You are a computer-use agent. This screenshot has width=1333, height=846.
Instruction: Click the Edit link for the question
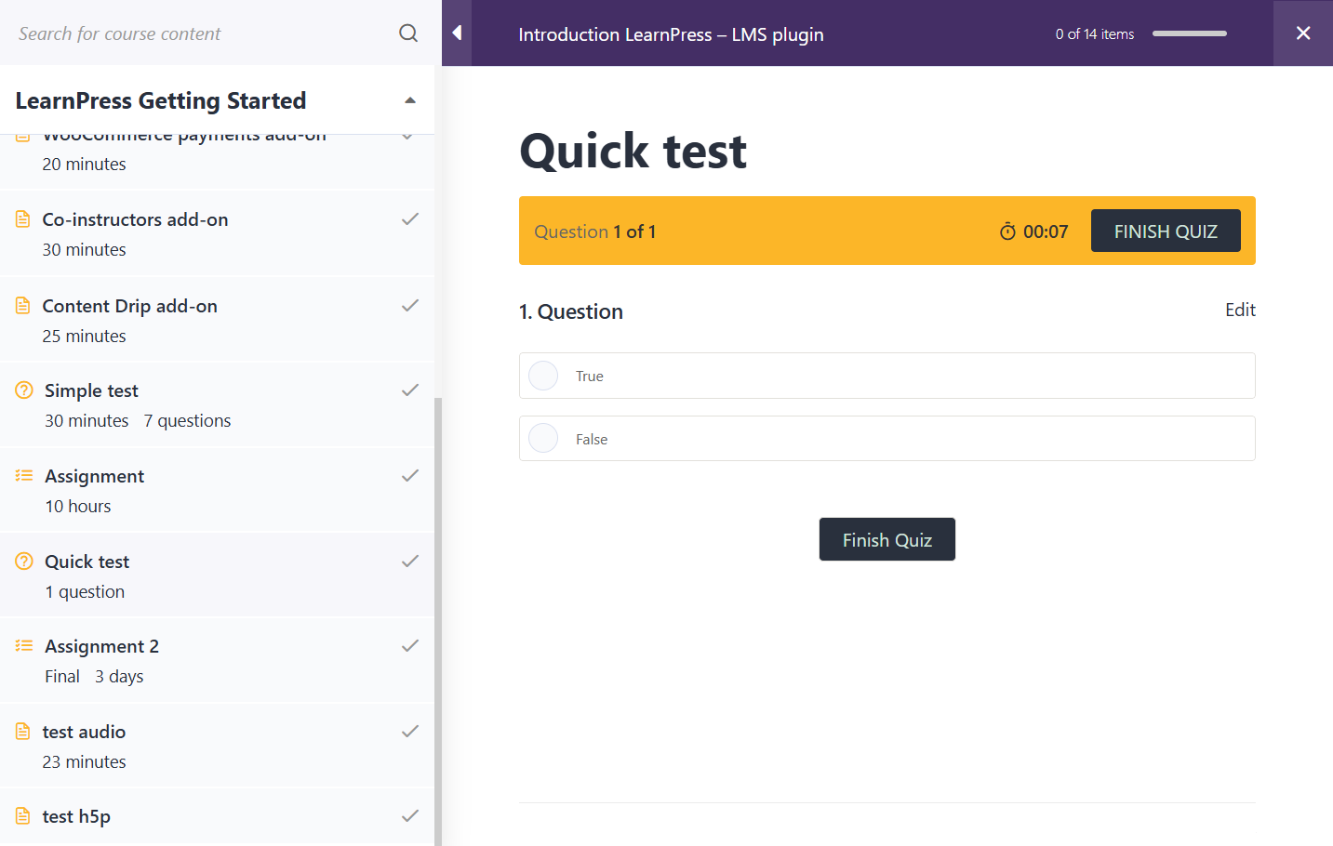(1240, 310)
